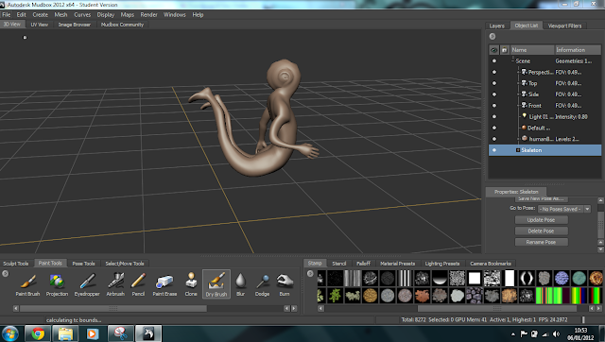Open the Curves menu

coord(82,15)
